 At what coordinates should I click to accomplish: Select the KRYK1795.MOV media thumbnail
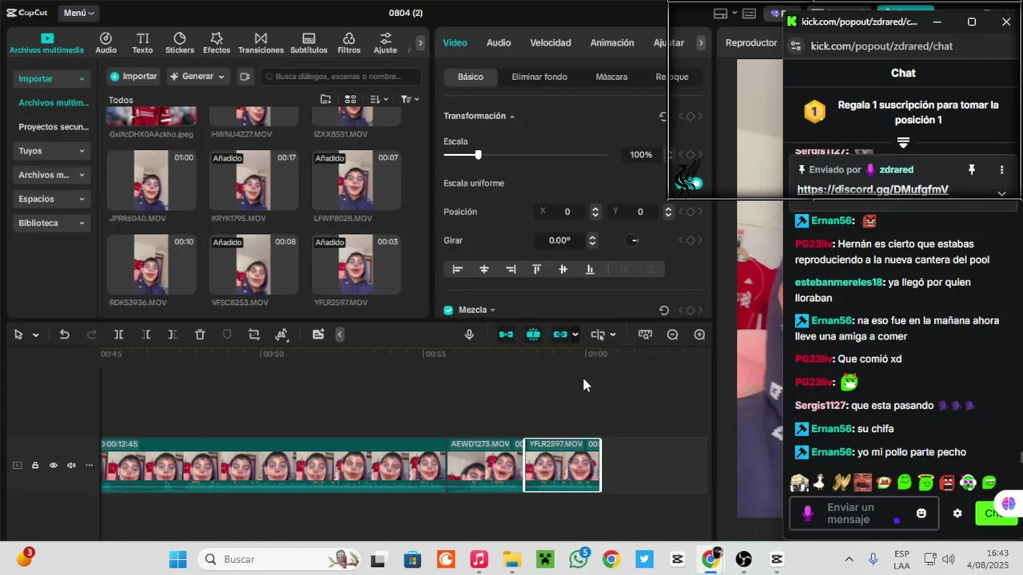(x=254, y=180)
